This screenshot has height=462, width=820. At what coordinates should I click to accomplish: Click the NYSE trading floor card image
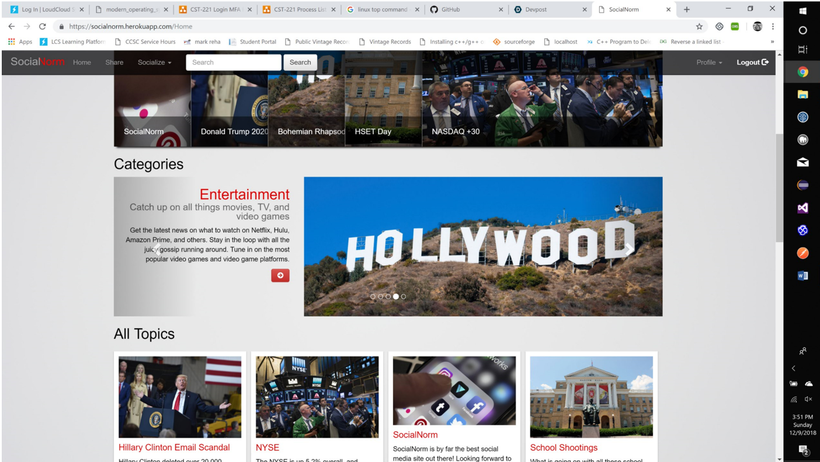pyautogui.click(x=317, y=397)
